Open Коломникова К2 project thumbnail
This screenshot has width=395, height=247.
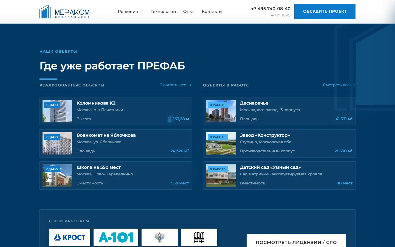(x=57, y=111)
